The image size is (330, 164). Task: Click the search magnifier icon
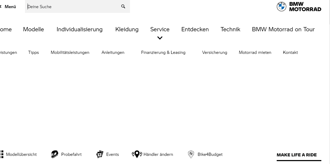click(x=123, y=7)
